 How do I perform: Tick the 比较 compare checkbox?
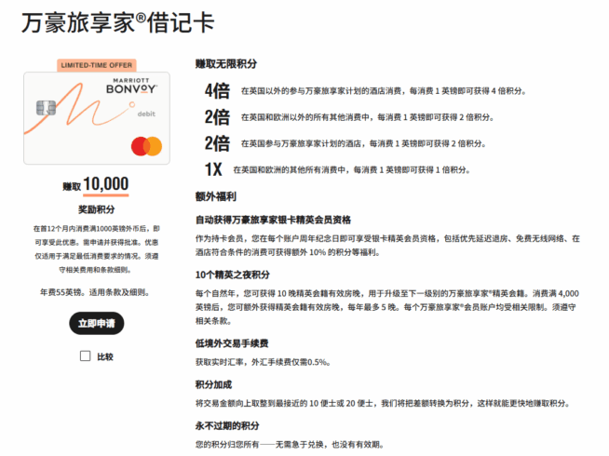click(86, 356)
